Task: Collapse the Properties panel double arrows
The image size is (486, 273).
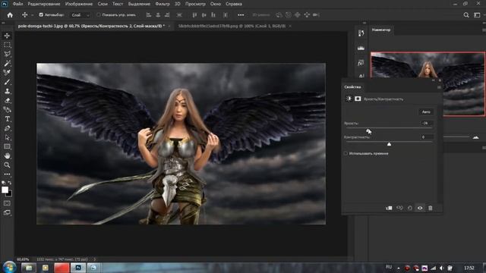Action: click(434, 80)
